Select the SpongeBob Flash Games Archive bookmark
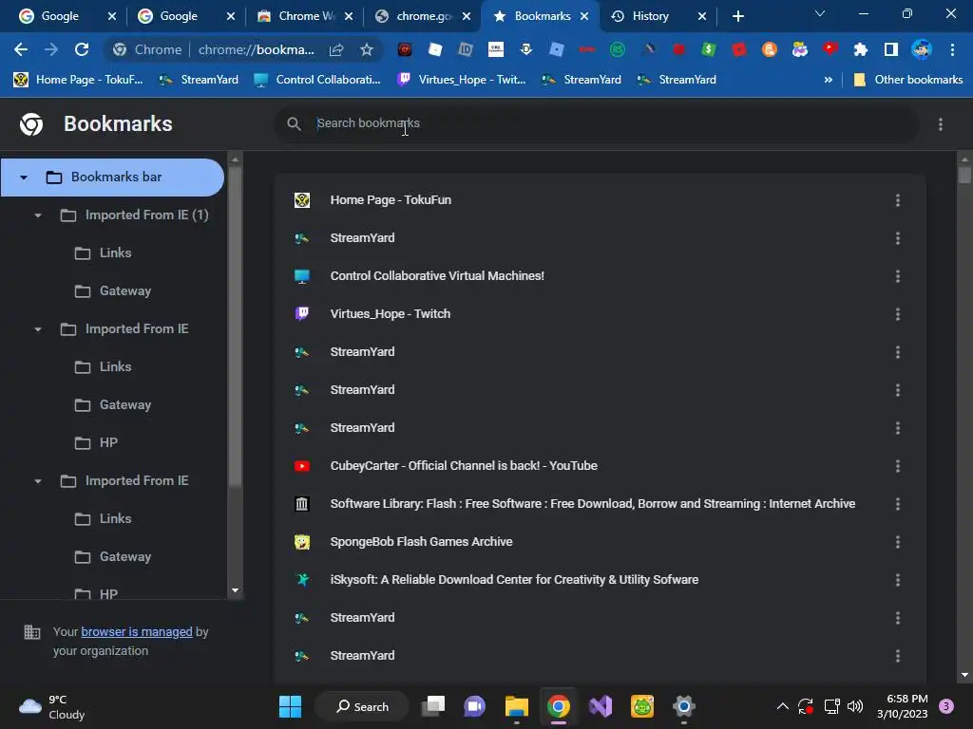 point(601,542)
